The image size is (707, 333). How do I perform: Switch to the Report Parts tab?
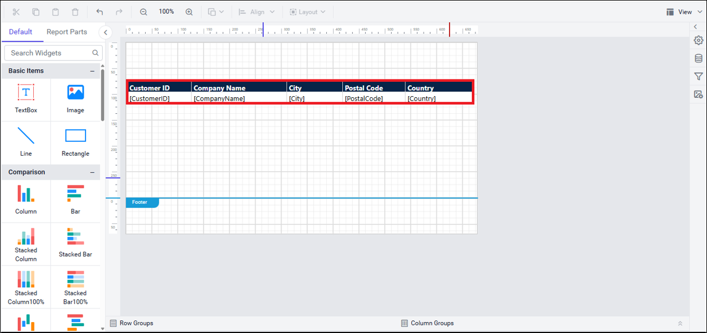tap(67, 32)
